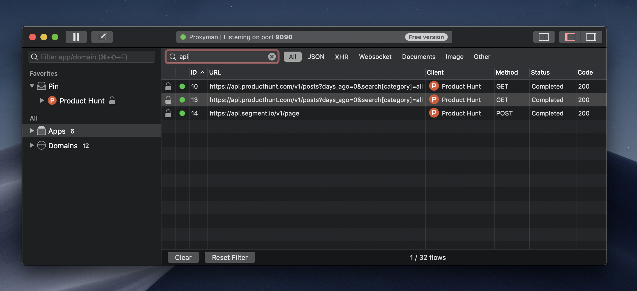This screenshot has height=291, width=637.
Task: Select the Domains 12 row in sidebar
Action: pos(91,145)
